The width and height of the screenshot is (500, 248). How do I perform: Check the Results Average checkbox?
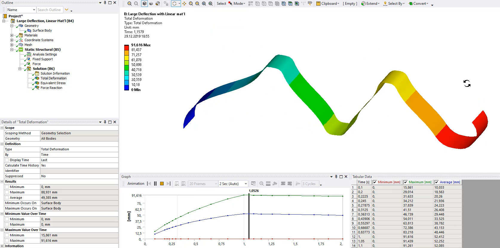7,198
